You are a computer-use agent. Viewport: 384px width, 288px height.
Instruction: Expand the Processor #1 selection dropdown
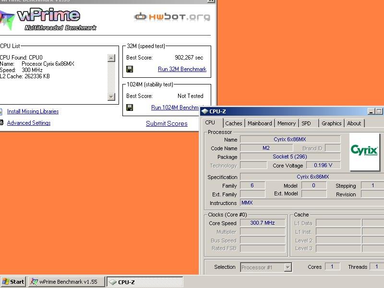[288, 267]
